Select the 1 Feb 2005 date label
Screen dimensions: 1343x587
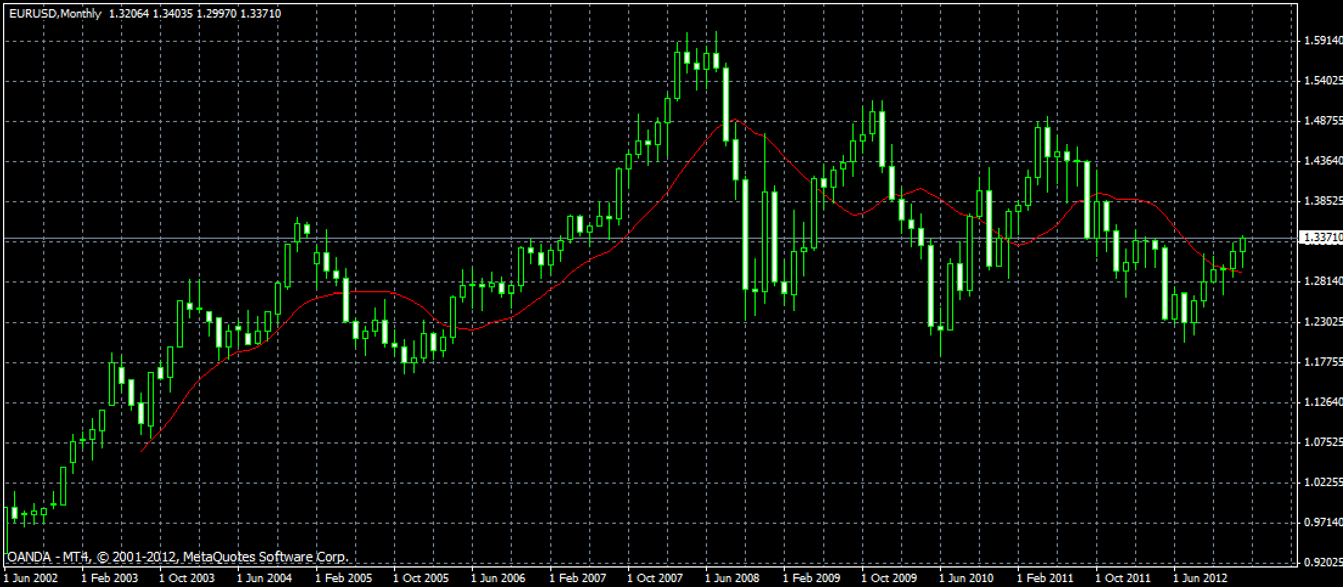[x=344, y=578]
